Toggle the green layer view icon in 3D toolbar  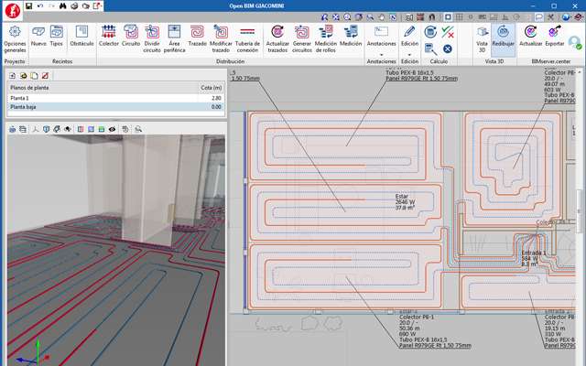102,129
